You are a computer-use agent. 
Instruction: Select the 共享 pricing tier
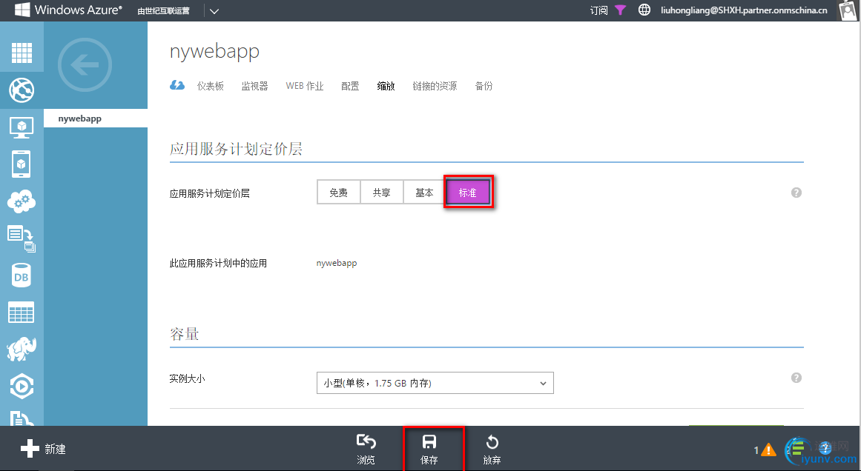point(382,193)
